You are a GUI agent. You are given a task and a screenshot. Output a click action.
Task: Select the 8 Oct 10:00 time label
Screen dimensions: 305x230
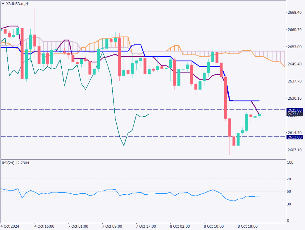click(x=214, y=226)
